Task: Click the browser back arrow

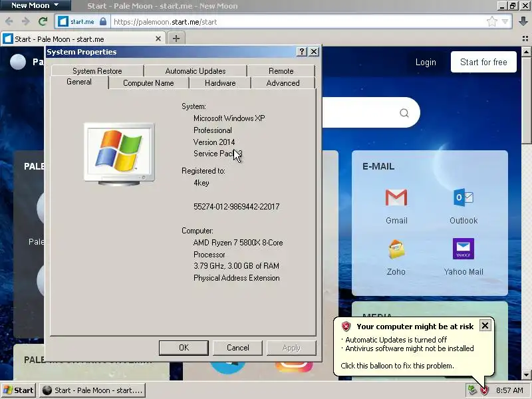Action: (x=9, y=22)
